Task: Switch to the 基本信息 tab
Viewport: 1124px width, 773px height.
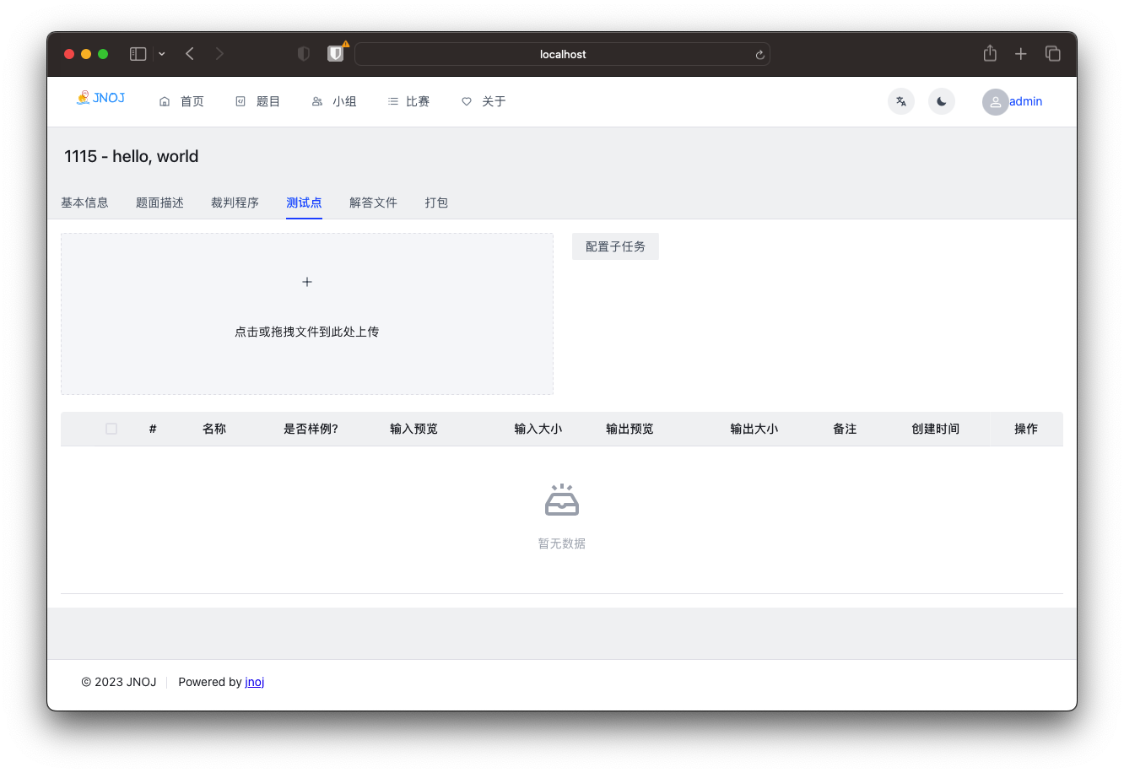Action: pyautogui.click(x=84, y=203)
